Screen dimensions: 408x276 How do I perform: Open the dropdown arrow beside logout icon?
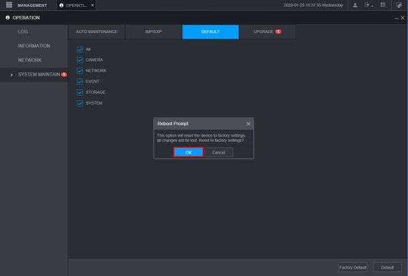(372, 5)
